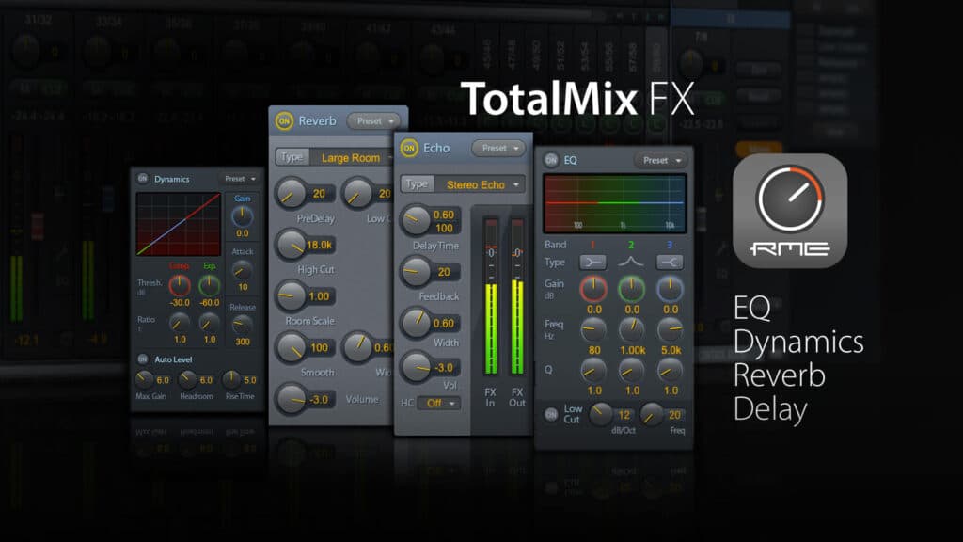Enable Auto Level in the Dynamics panel
This screenshot has height=542, width=963.
(x=143, y=359)
